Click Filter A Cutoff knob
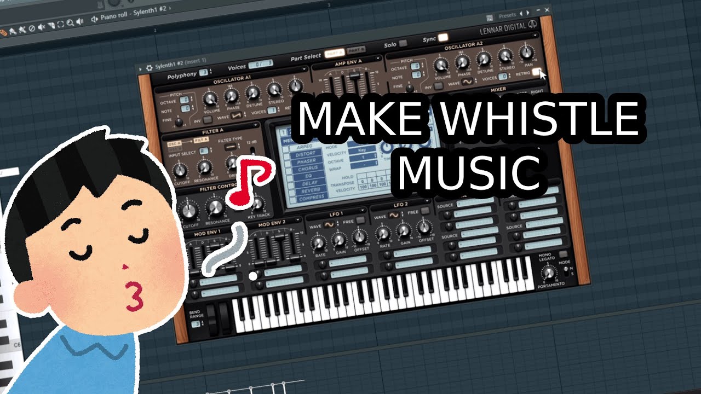The height and width of the screenshot is (394, 701). (180, 171)
